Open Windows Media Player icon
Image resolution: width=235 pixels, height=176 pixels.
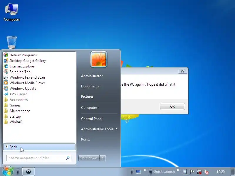click(6, 83)
